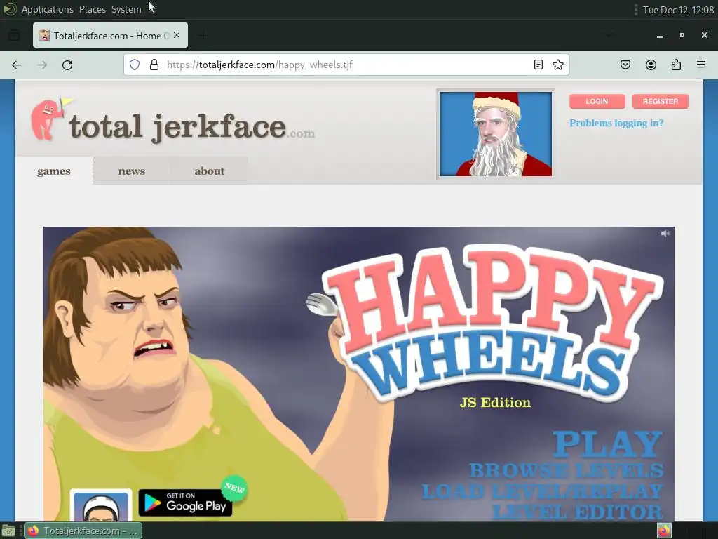Screen dimensions: 718x539
Task: Click the REGISTER button
Action: tap(661, 101)
